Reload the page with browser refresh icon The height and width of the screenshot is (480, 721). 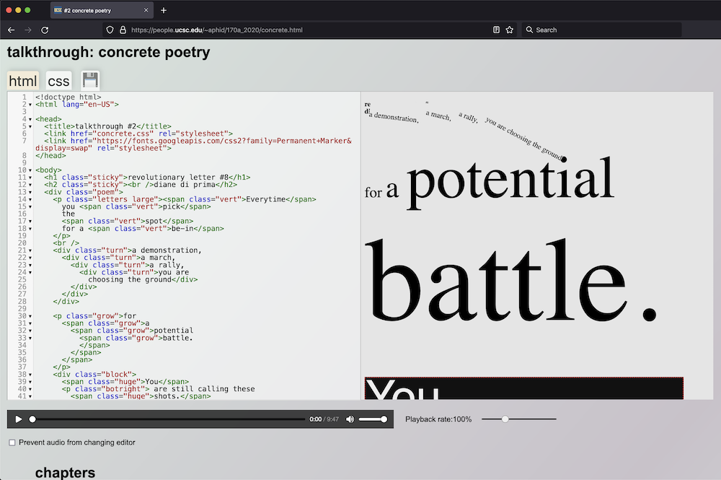pyautogui.click(x=45, y=30)
